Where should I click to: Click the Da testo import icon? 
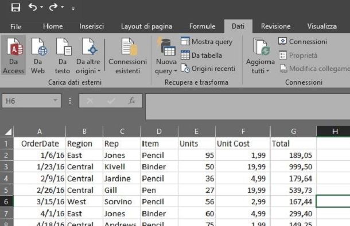63,55
